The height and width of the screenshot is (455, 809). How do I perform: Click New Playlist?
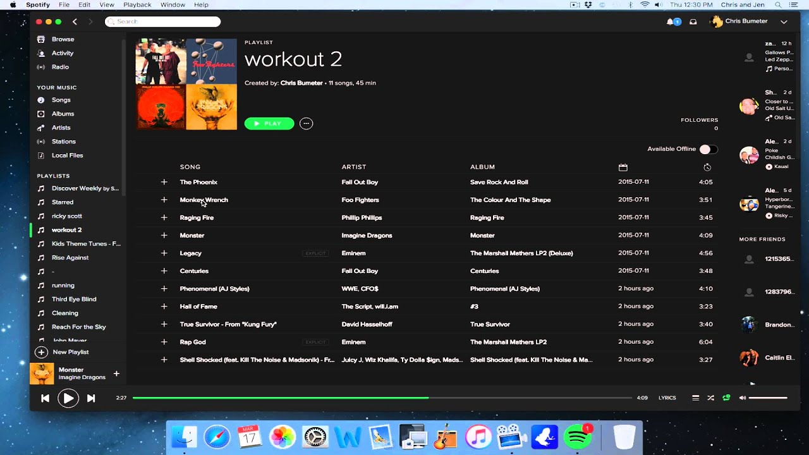click(63, 352)
